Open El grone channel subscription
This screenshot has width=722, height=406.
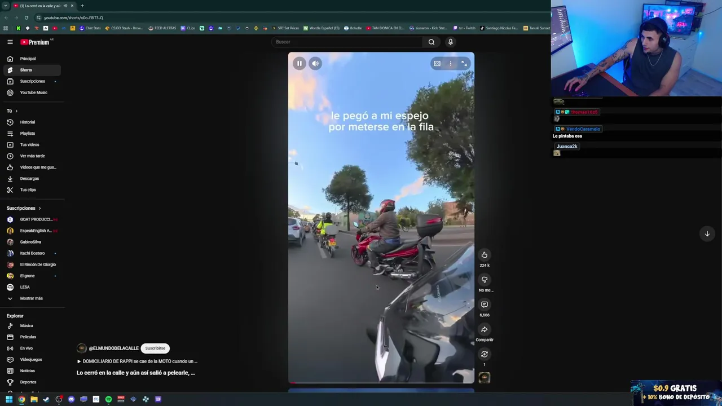[31, 276]
